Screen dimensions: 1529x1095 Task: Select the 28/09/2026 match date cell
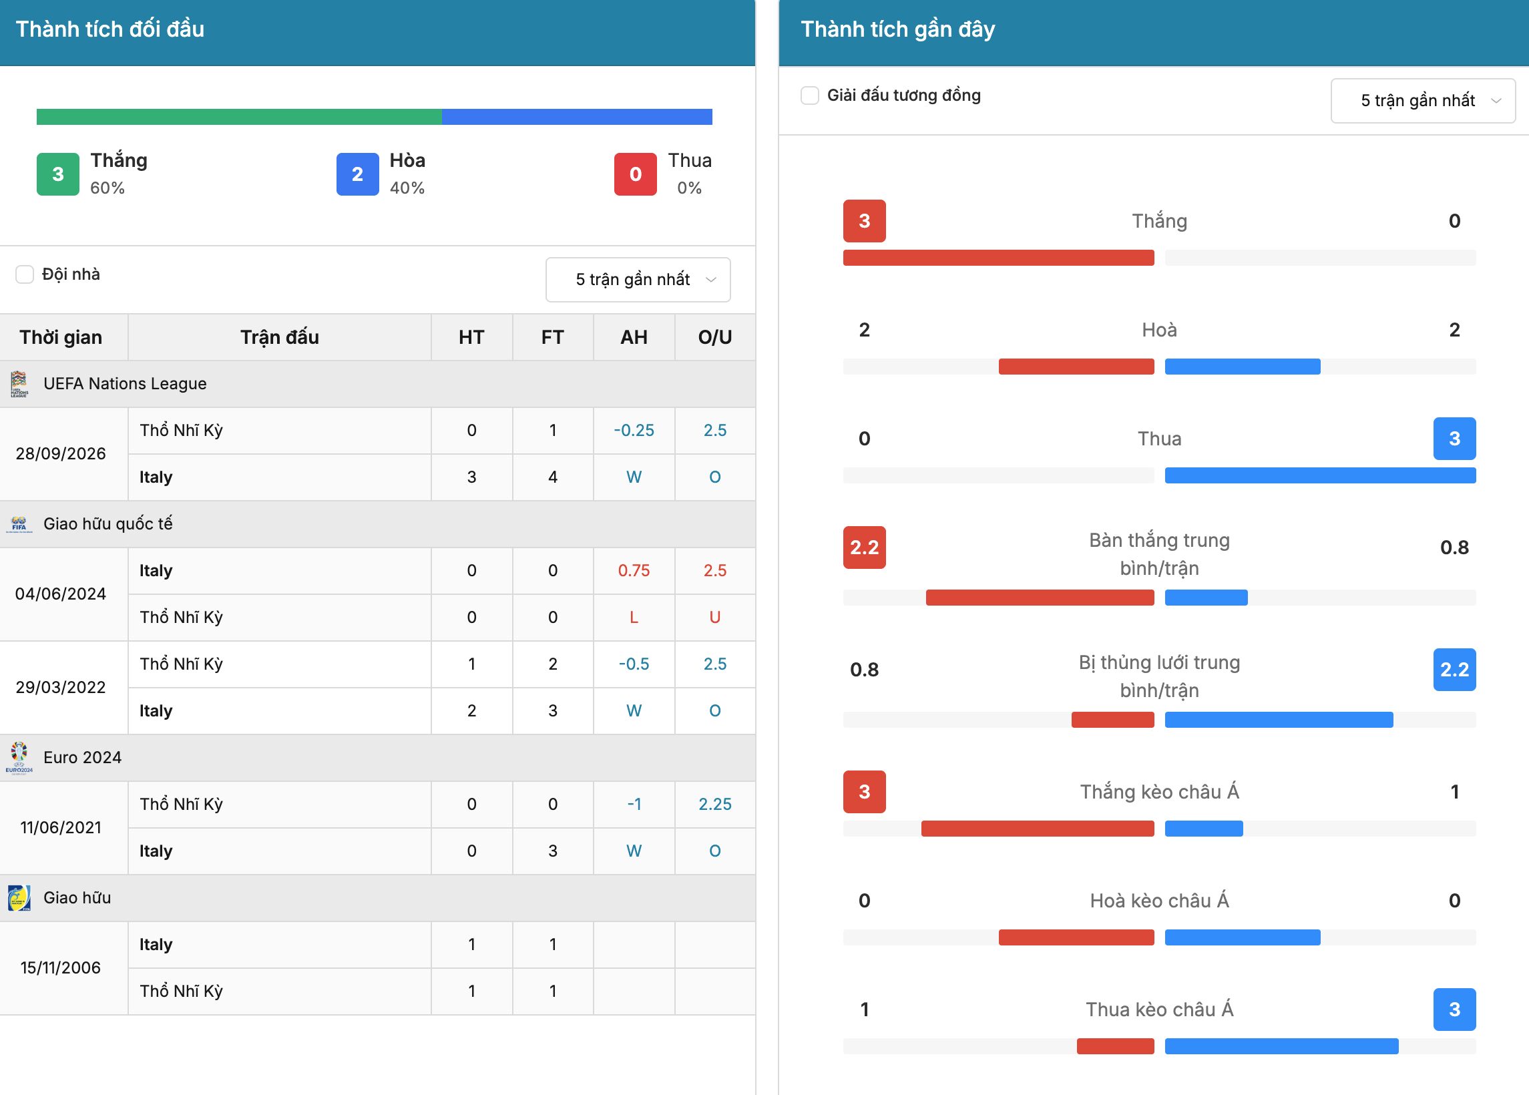pos(61,454)
